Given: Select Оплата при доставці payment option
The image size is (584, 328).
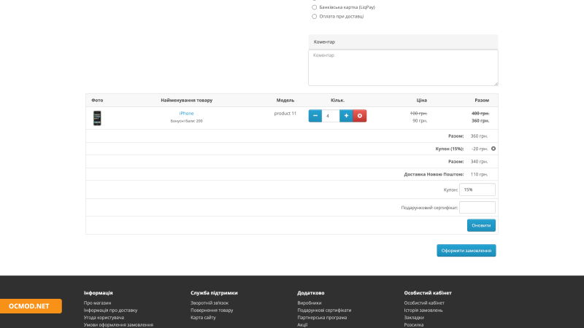Looking at the screenshot, I should [315, 16].
